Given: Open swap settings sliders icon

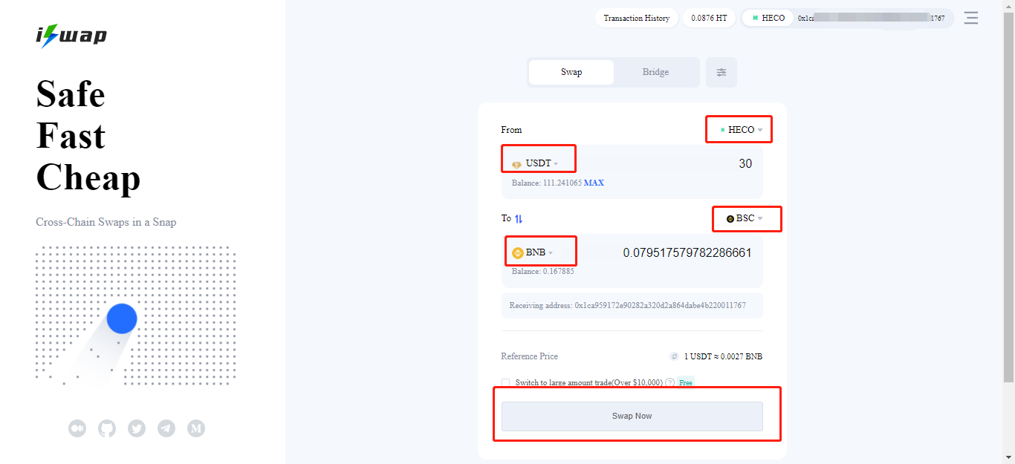Looking at the screenshot, I should (x=721, y=72).
